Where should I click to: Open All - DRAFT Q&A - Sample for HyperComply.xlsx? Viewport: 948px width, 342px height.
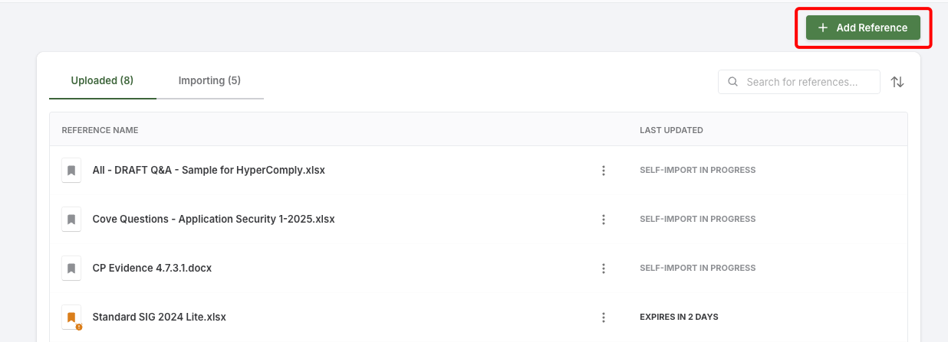pos(209,170)
